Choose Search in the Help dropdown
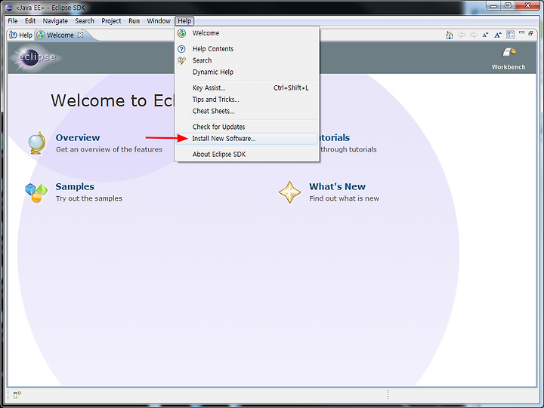This screenshot has height=408, width=544. click(x=247, y=60)
